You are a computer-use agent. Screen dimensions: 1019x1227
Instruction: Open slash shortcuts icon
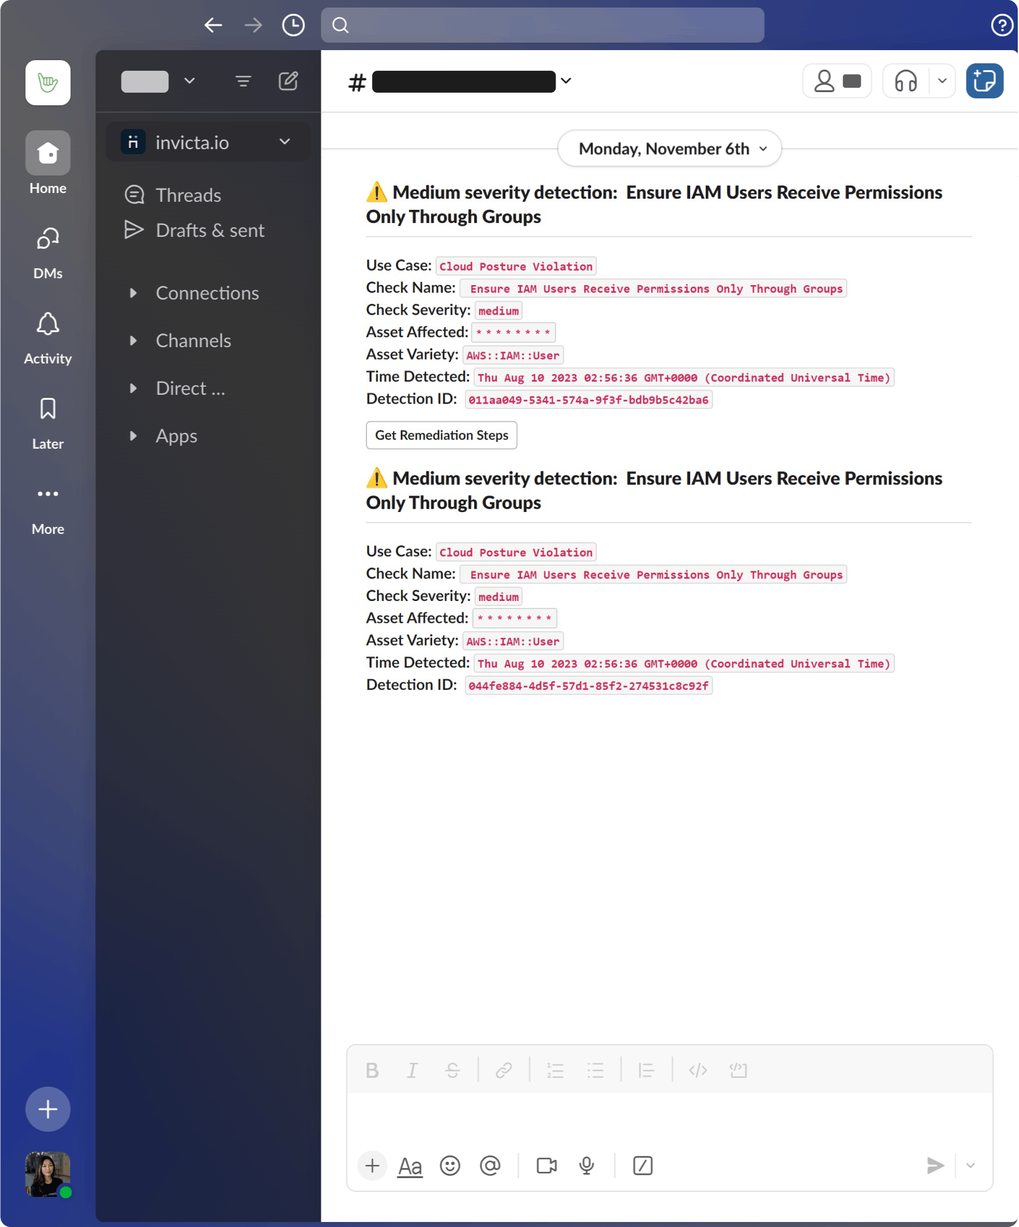tap(643, 1166)
